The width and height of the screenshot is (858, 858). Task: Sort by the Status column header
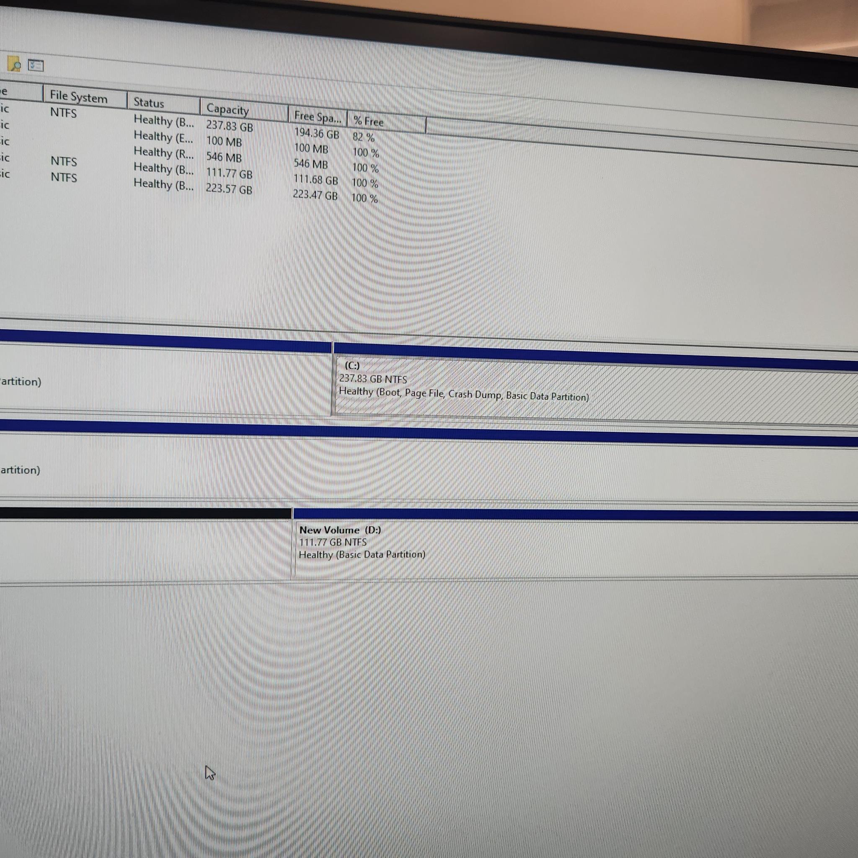pos(163,103)
